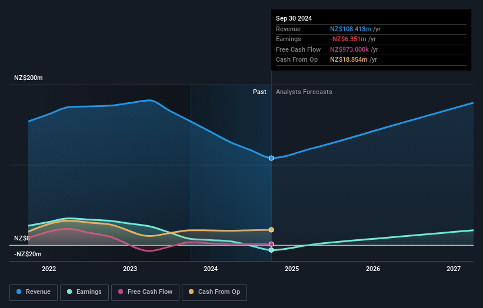
Task: Click the 2022 x-axis label
Action: (49, 269)
